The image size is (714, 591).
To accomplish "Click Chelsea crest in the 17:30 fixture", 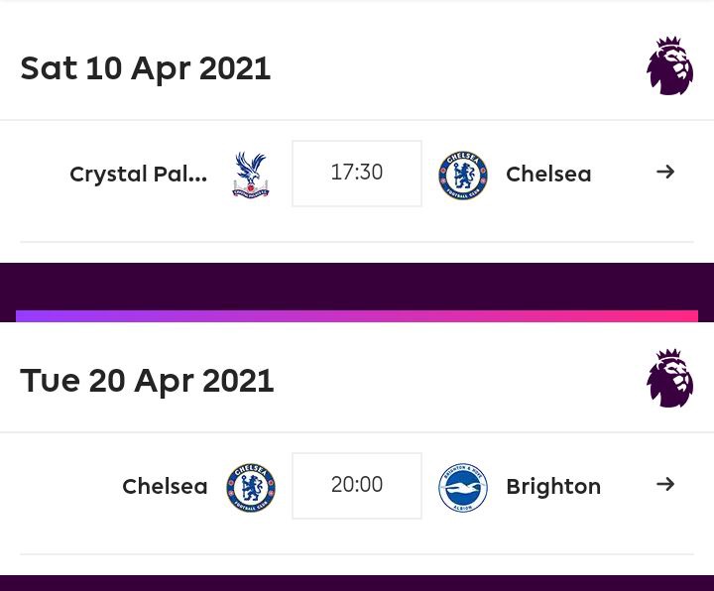I will coord(463,175).
